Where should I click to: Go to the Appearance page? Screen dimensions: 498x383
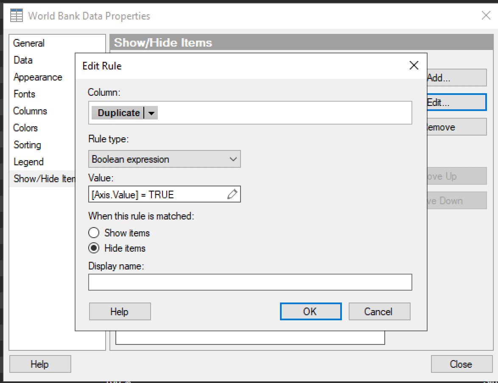pos(38,77)
